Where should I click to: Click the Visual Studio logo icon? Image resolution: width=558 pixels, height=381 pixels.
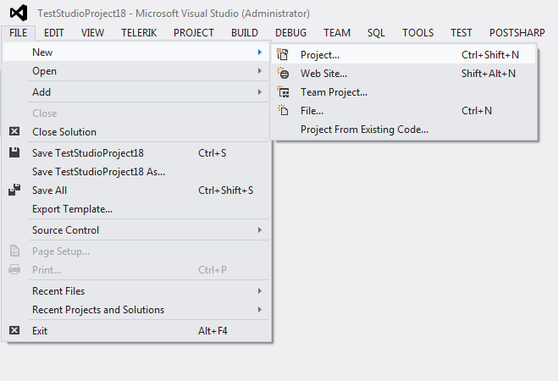tap(19, 13)
